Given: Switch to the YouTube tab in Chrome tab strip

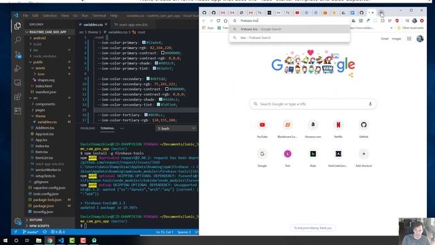Looking at the screenshot, I should pyautogui.click(x=297, y=13).
